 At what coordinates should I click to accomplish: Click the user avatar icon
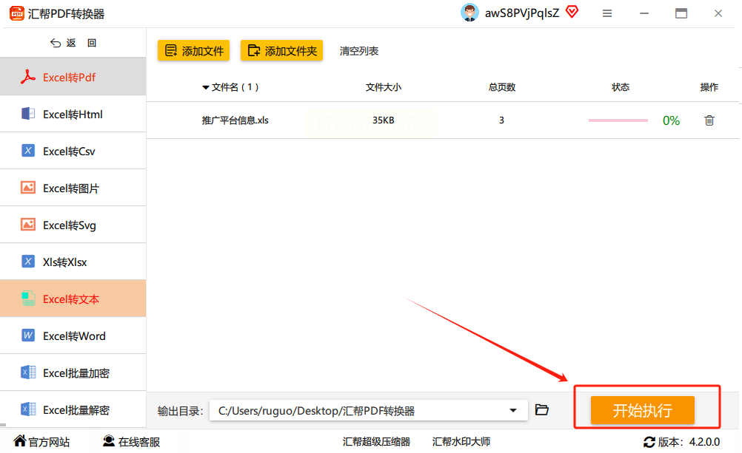(x=469, y=13)
